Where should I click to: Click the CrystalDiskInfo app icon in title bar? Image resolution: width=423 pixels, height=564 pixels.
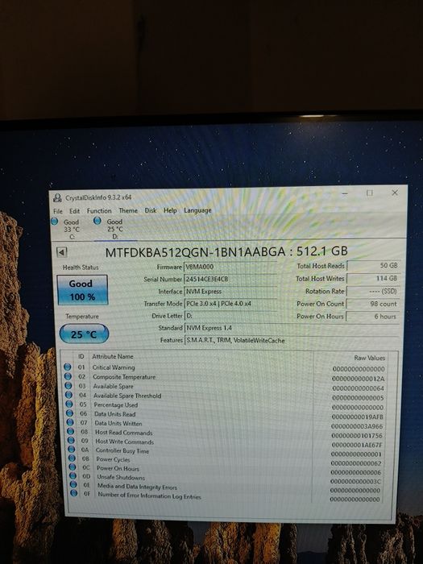(57, 197)
